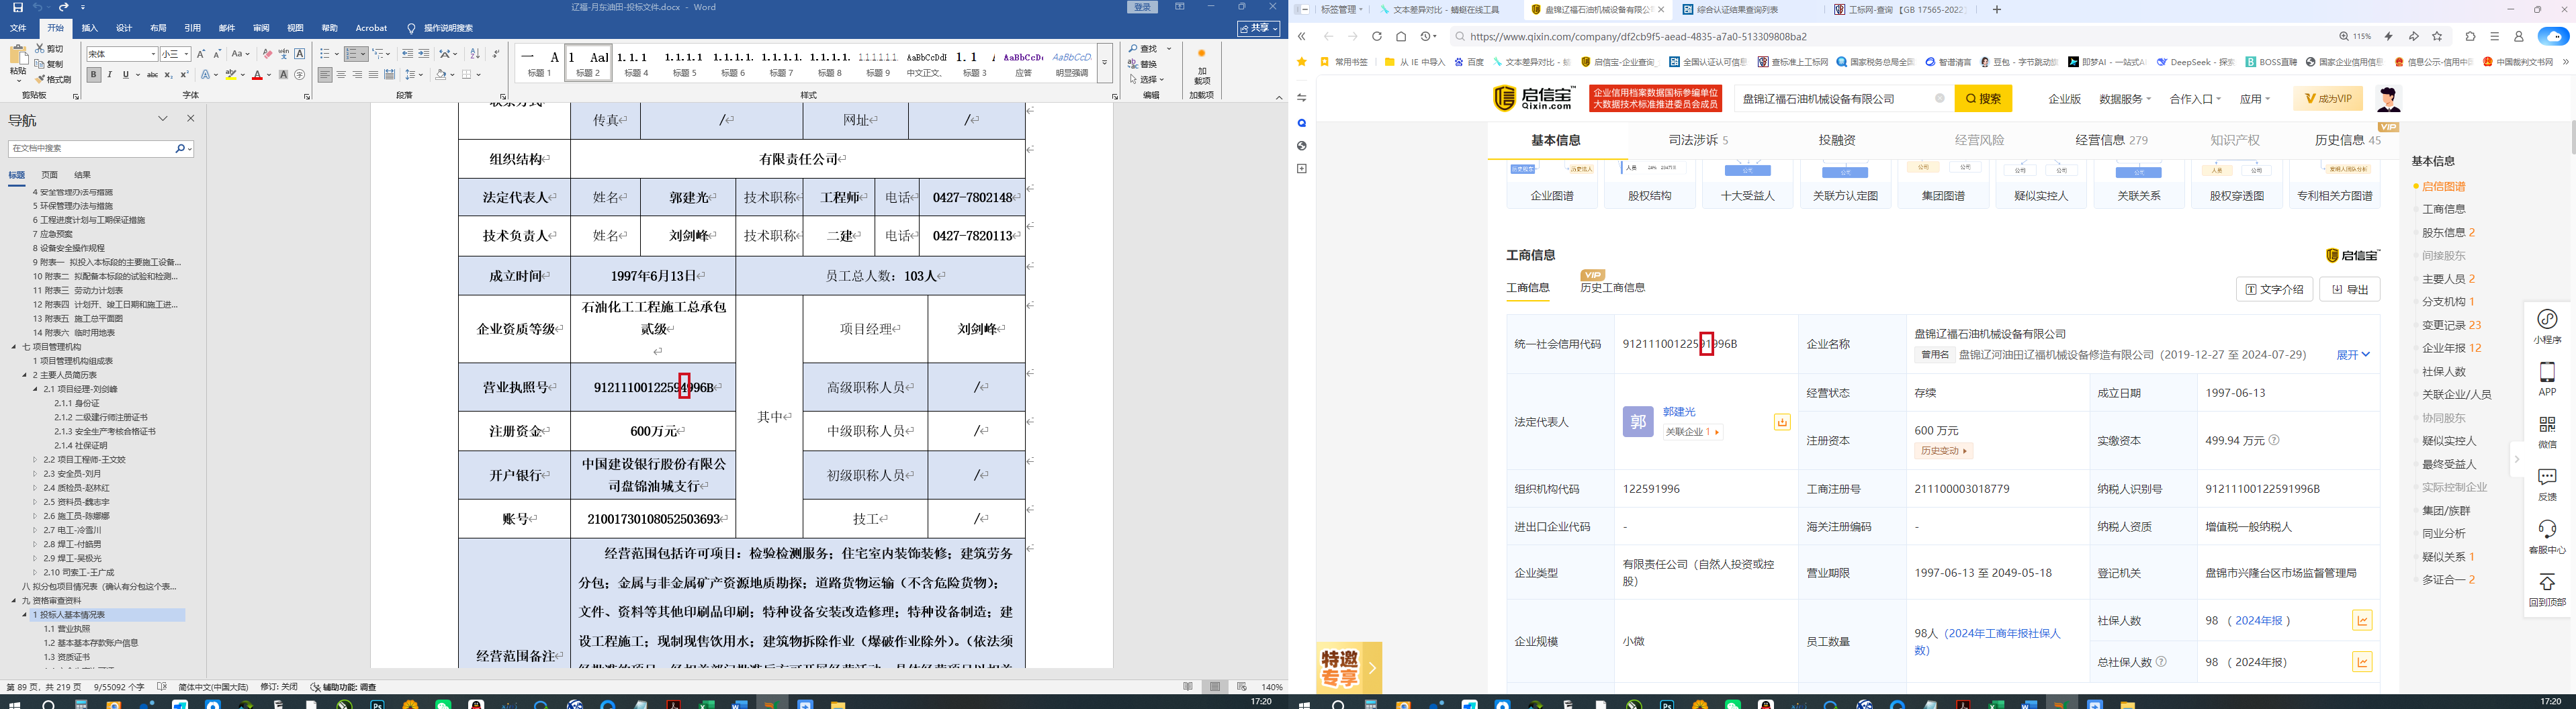Open the 反馈 feedback side widget
The width and height of the screenshot is (2576, 709).
[2547, 484]
